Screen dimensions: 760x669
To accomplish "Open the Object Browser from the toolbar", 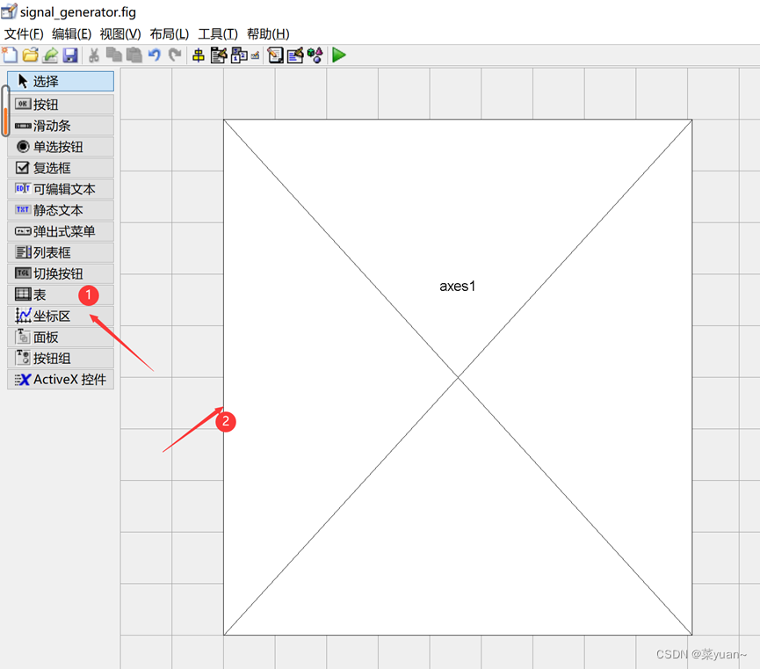I will pos(315,55).
